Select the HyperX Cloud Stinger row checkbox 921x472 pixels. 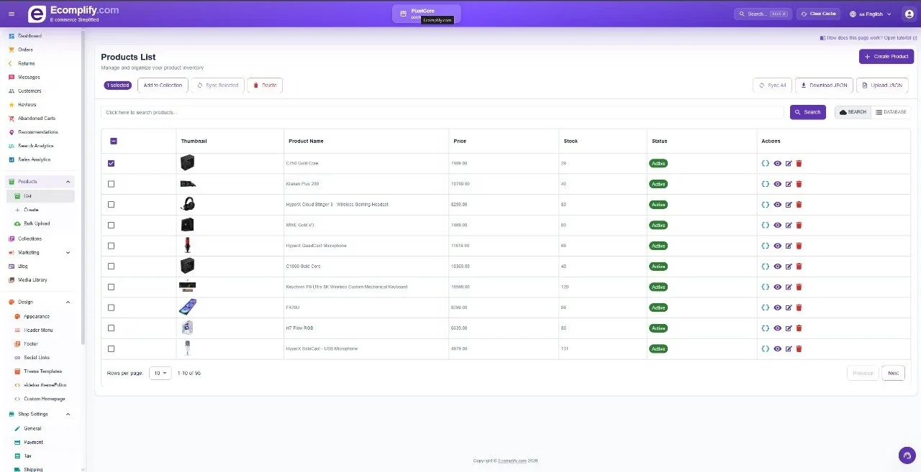pos(111,205)
